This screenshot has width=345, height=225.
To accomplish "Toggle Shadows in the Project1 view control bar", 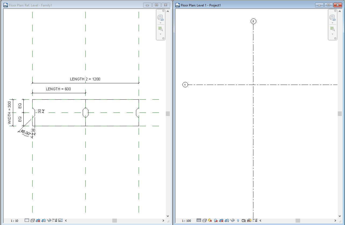I will pyautogui.click(x=216, y=220).
